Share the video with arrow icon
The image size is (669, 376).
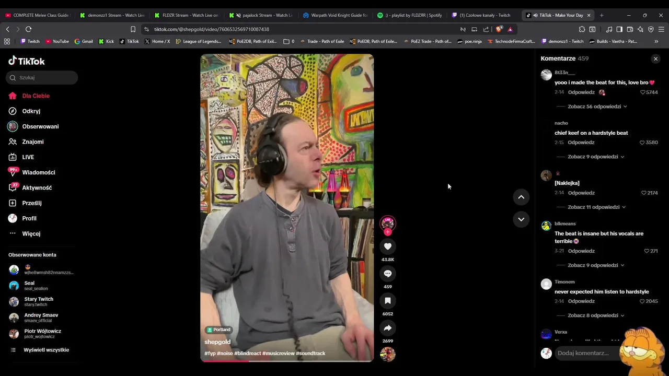tap(387, 327)
